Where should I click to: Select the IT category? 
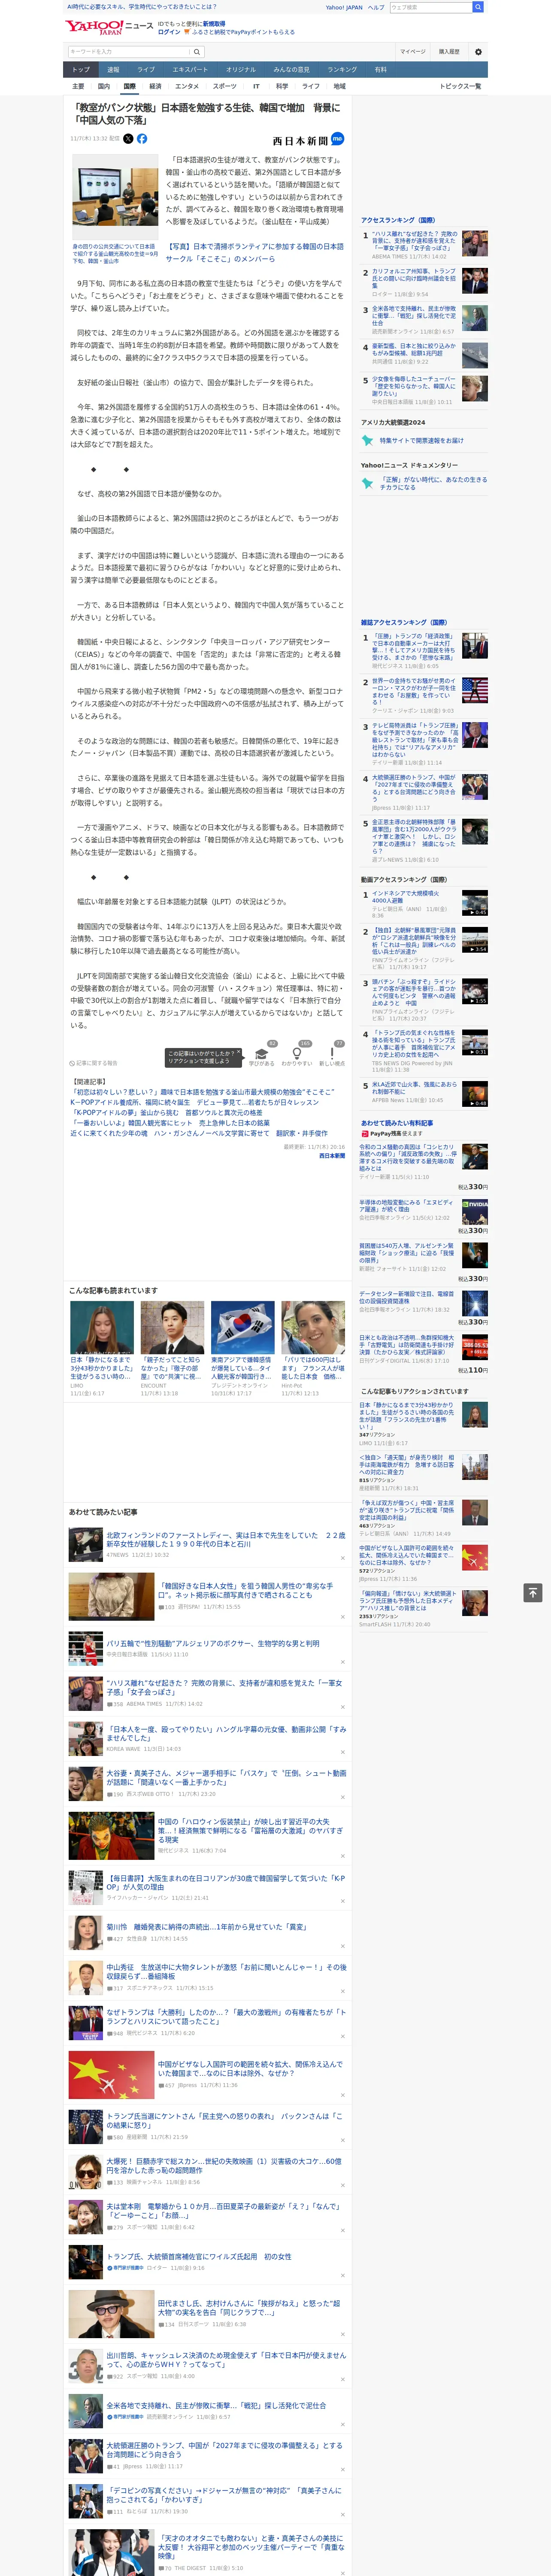[x=256, y=86]
